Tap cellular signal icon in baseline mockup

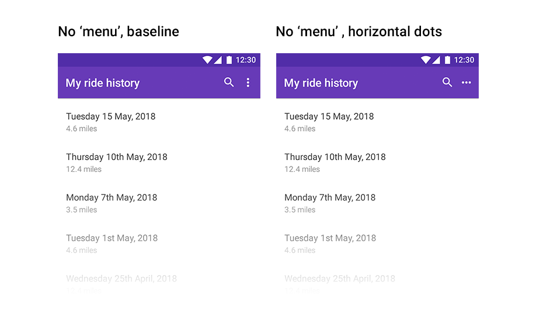(218, 60)
